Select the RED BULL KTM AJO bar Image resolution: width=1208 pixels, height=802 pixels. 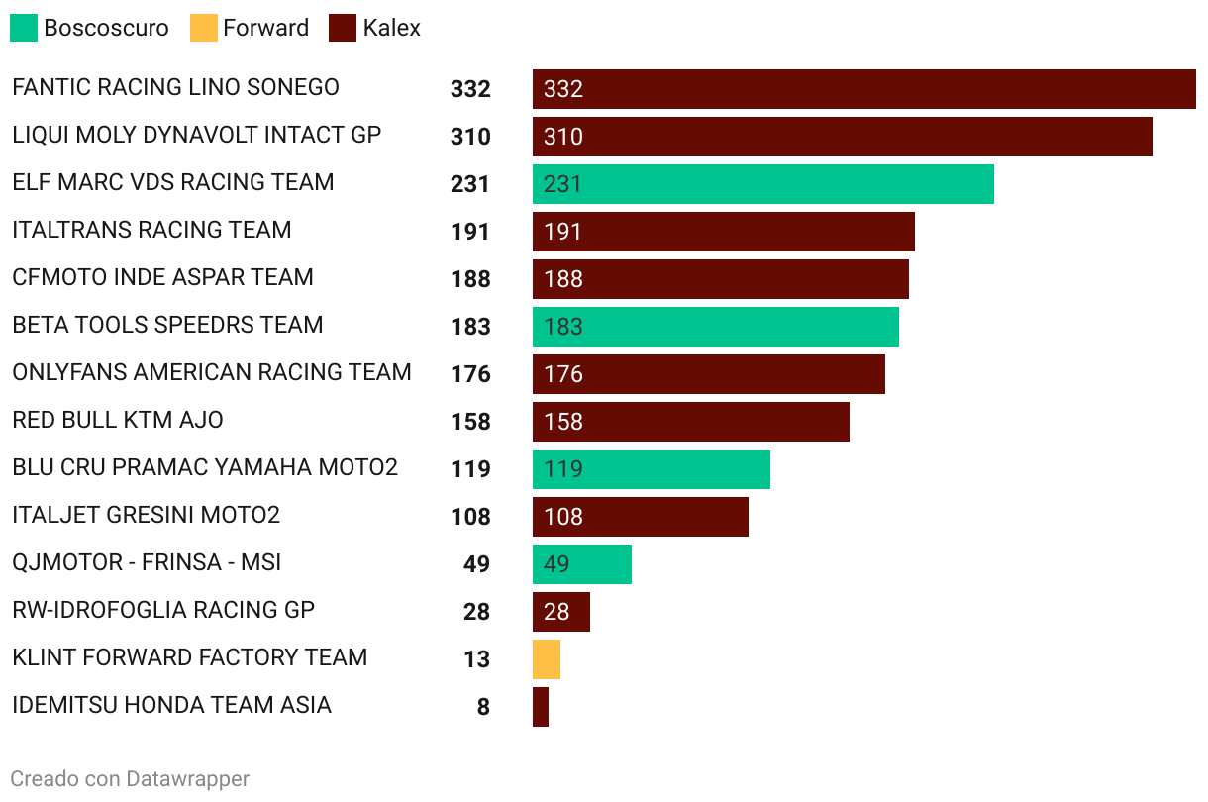point(691,422)
